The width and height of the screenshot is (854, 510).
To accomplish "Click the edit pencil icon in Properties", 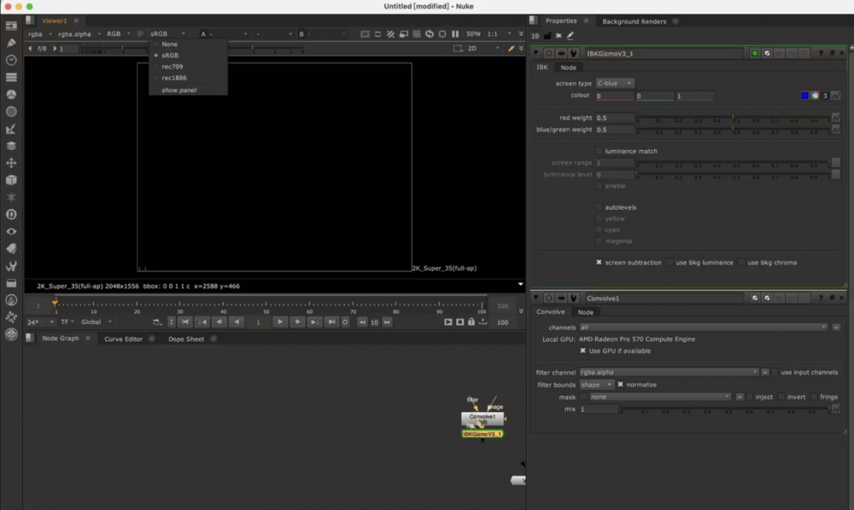I will 570,36.
